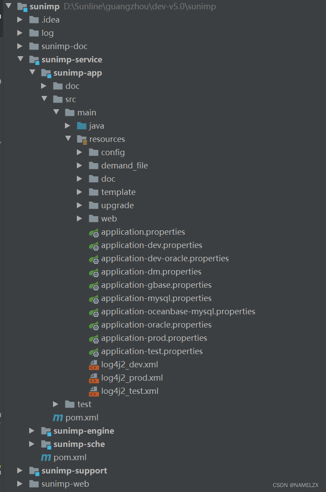Expand the log folder arrow
Screen dimensions: 326x492
pos(20,33)
